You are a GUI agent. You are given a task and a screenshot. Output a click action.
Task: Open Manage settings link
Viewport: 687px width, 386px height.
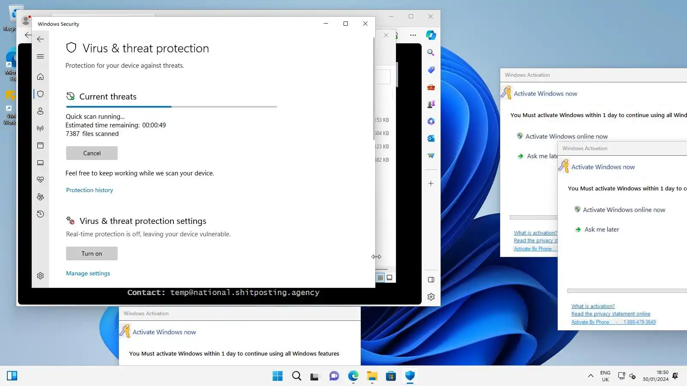pos(88,273)
